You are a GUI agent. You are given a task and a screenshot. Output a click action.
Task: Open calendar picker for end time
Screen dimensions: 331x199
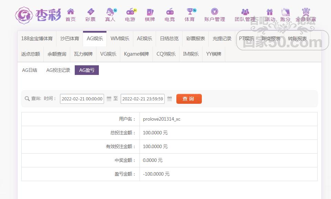(x=169, y=99)
